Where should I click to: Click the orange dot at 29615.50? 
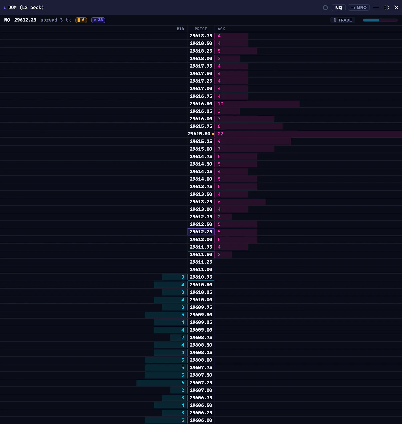[213, 134]
